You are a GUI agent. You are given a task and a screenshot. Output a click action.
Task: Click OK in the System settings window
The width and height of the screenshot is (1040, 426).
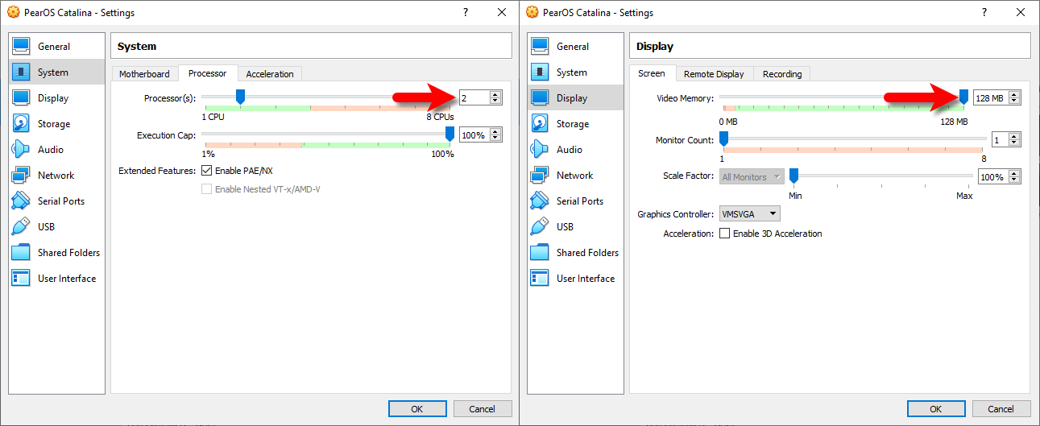[416, 409]
